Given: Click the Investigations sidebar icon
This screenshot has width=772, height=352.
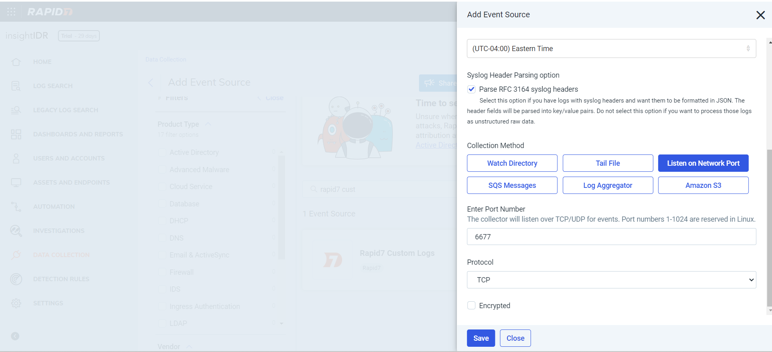Looking at the screenshot, I should (16, 231).
